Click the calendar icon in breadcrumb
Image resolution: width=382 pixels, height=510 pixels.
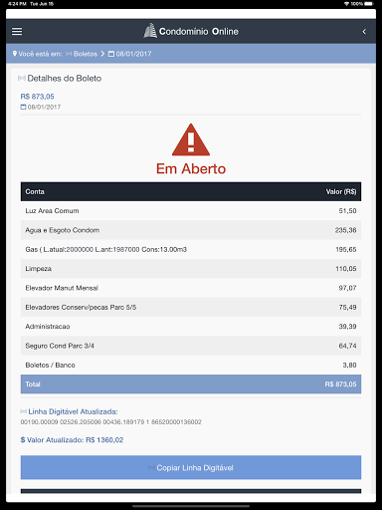111,54
